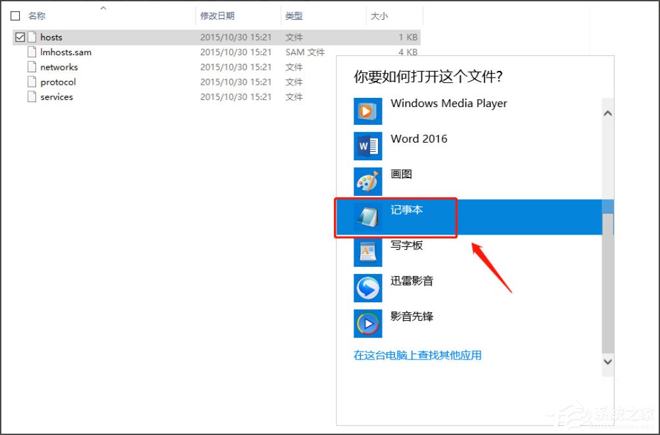
Task: Click the 类型 column header
Action: click(295, 15)
